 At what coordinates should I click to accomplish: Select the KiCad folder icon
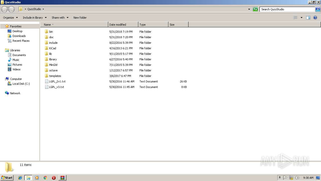pos(46,48)
